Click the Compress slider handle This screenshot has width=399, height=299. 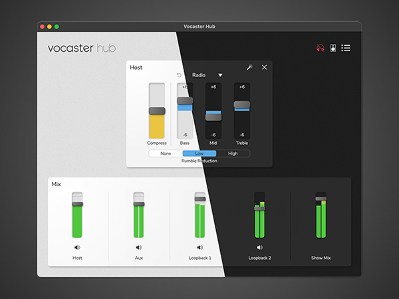point(157,111)
